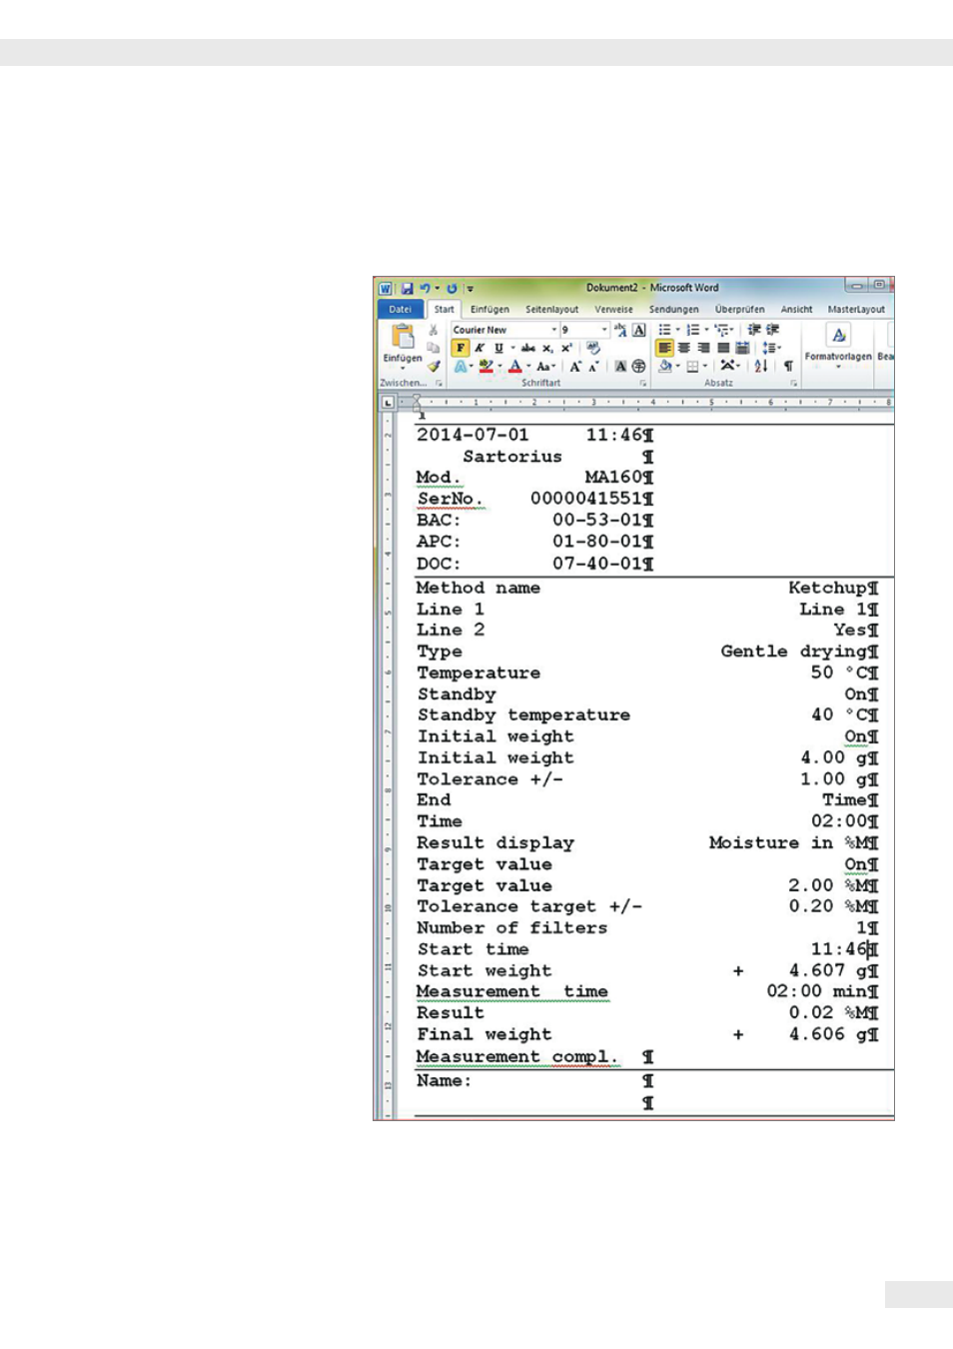Screen dimensions: 953x1349
Task: Toggle right text alignment
Action: pyautogui.click(x=703, y=348)
